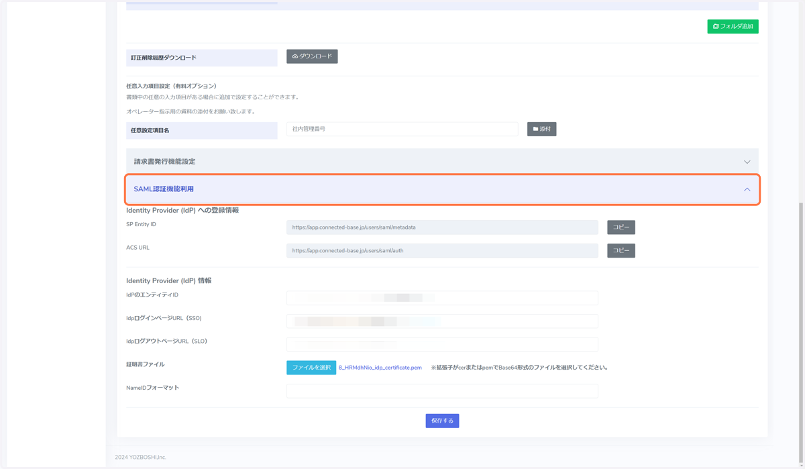Click the ACS URL saml/auth field
This screenshot has height=469, width=805.
pos(442,250)
